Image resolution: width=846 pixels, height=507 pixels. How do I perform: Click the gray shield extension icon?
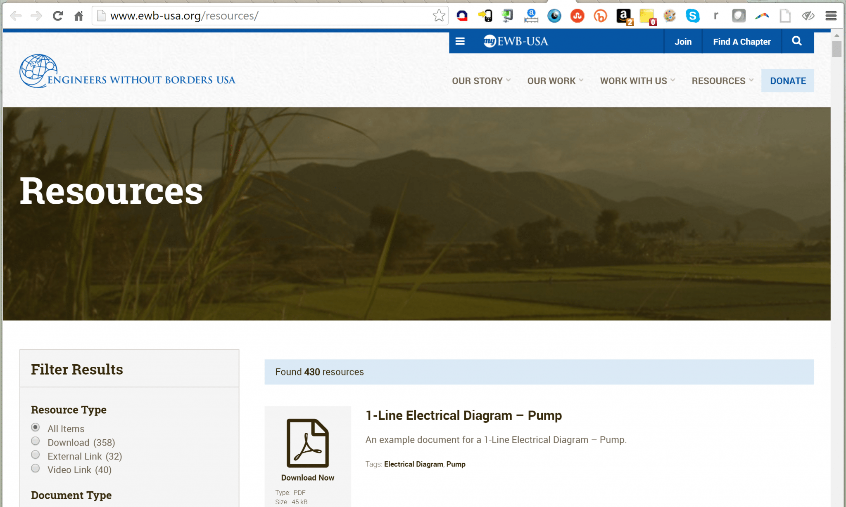(x=739, y=16)
